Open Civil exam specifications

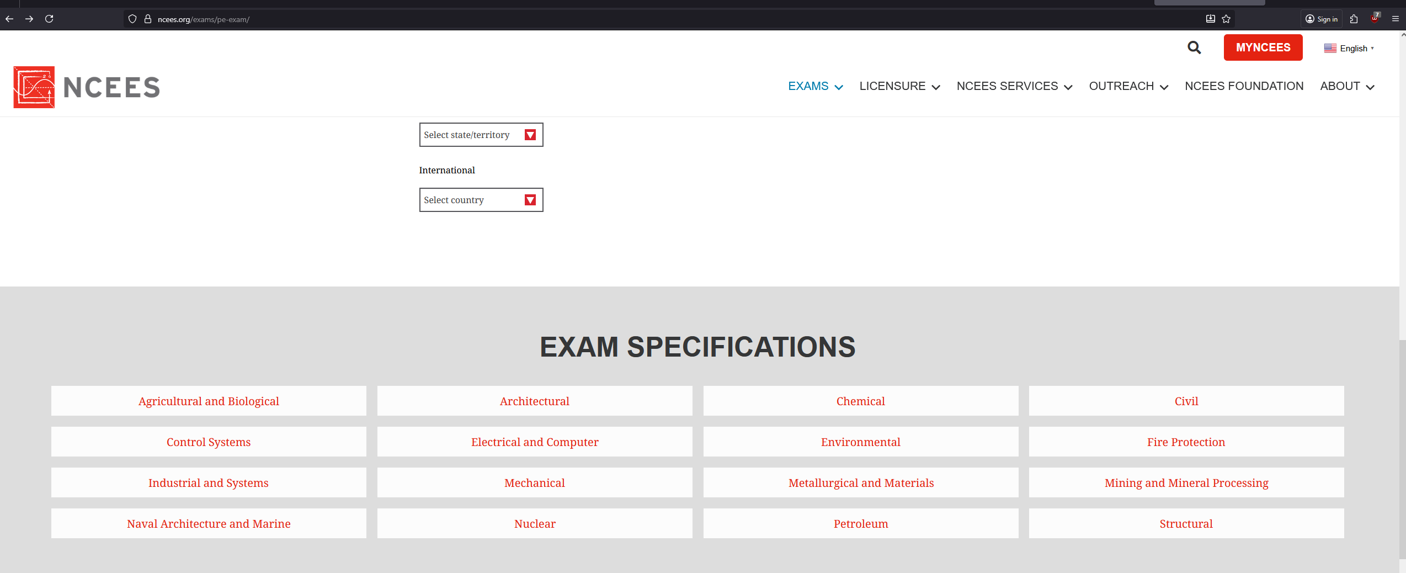tap(1186, 401)
